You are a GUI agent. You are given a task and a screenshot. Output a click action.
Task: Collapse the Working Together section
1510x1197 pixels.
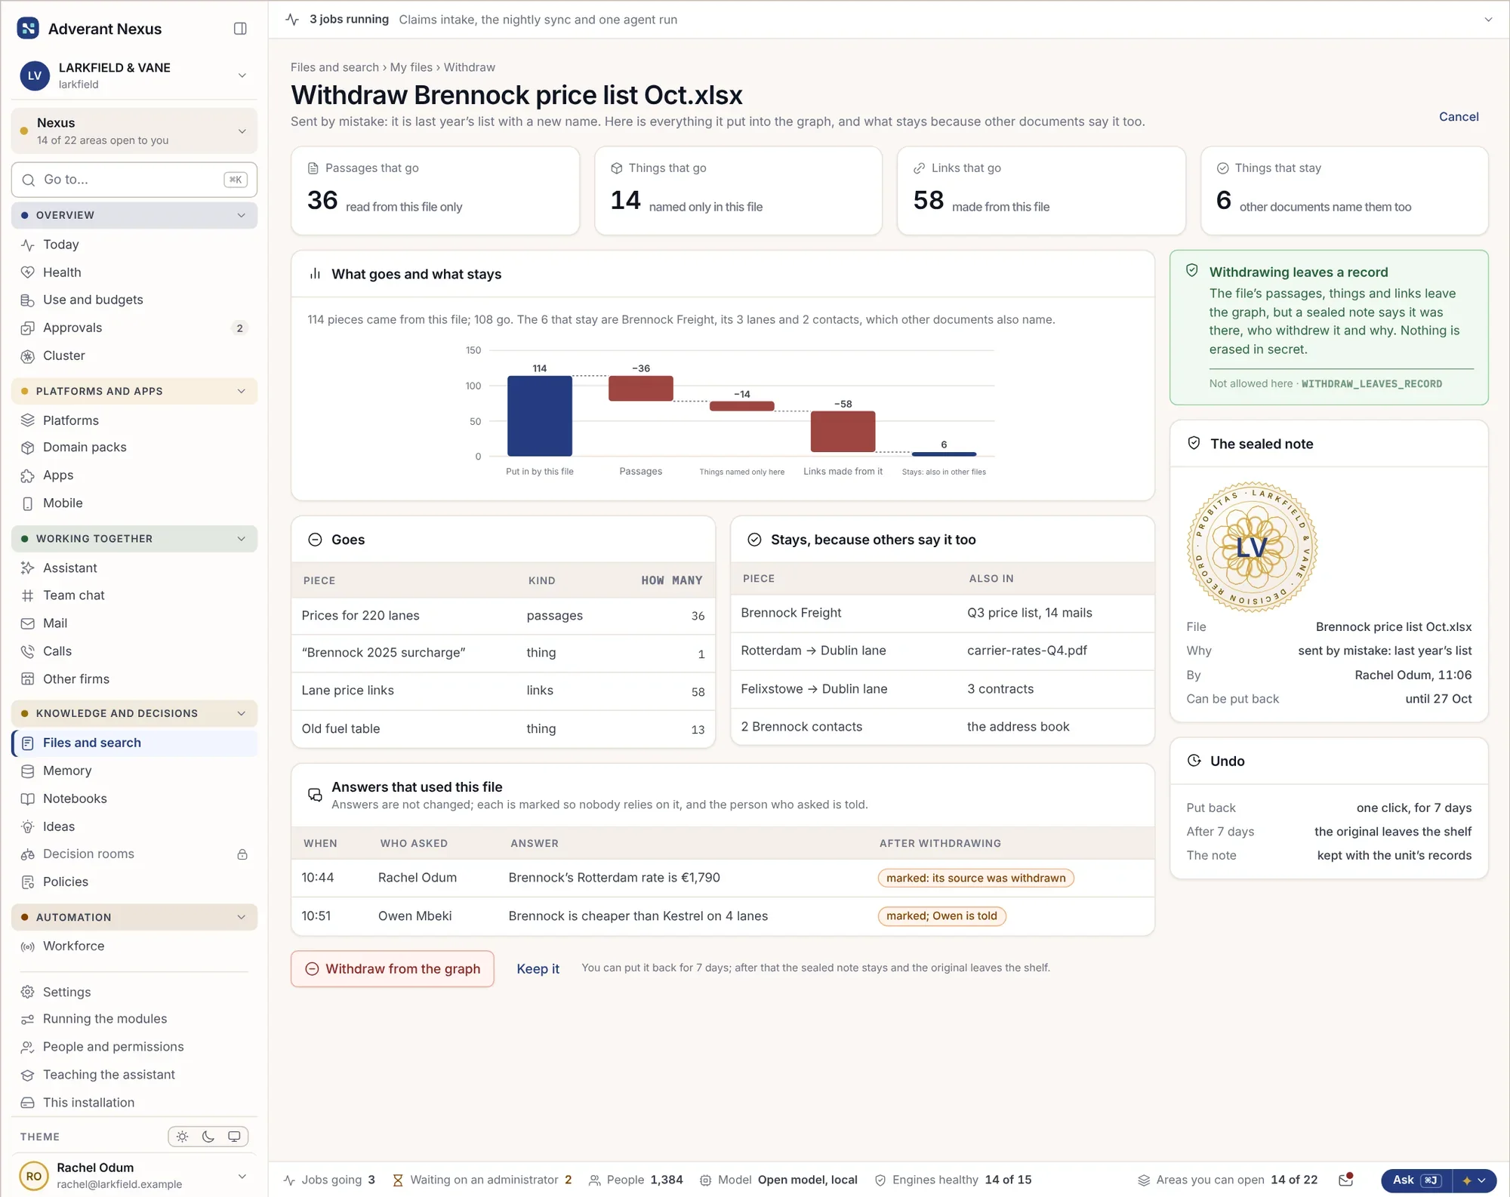tap(134, 539)
